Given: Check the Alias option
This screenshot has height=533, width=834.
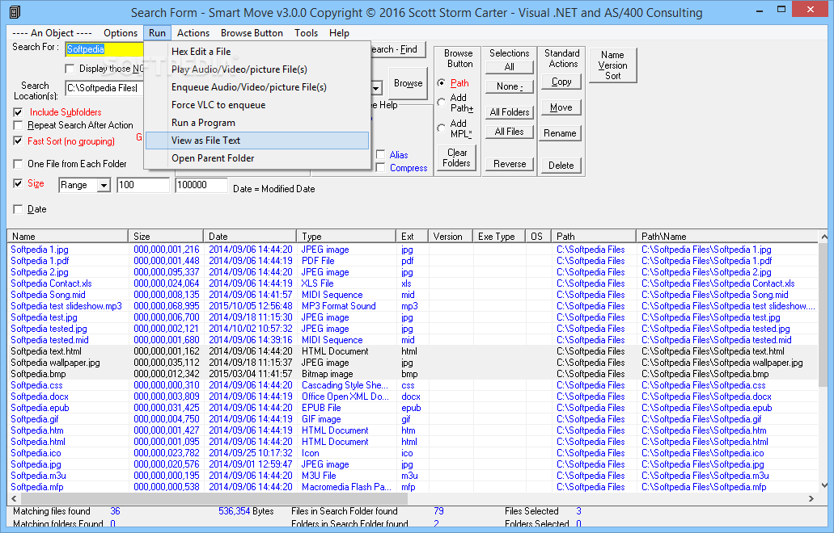Looking at the screenshot, I should pos(380,154).
